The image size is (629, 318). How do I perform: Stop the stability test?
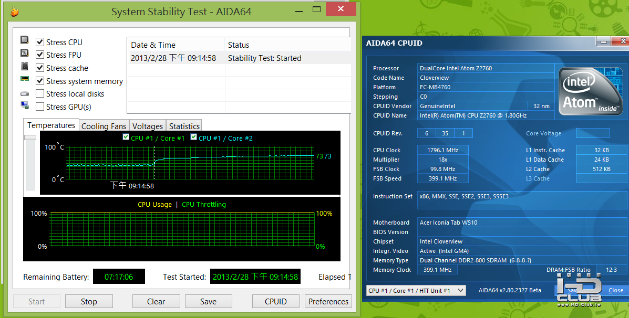(89, 302)
